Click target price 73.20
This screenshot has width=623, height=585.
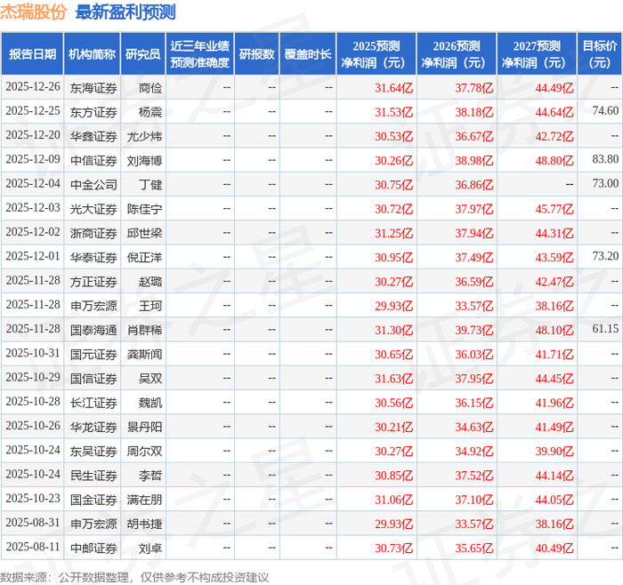click(605, 256)
